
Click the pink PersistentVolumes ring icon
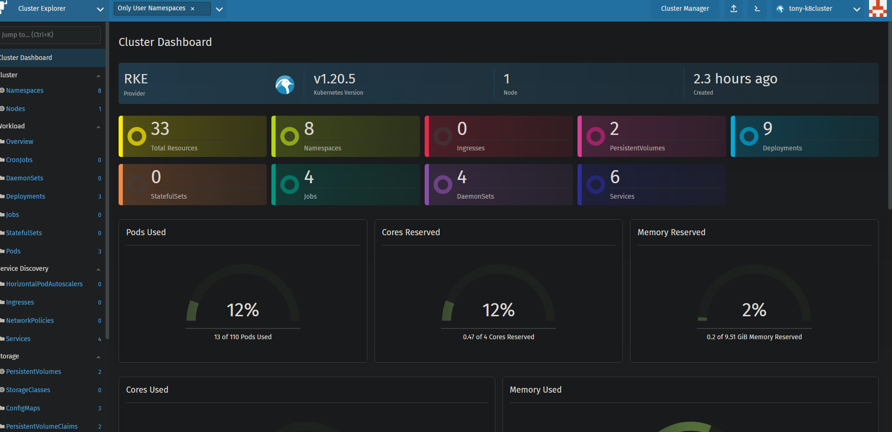(596, 136)
